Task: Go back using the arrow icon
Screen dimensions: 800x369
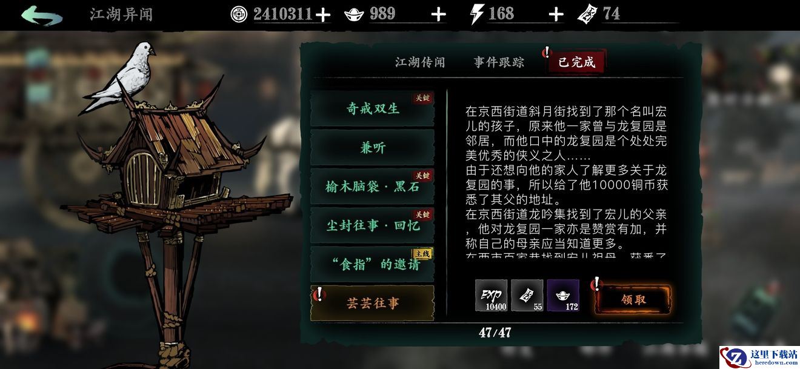Action: pyautogui.click(x=42, y=15)
